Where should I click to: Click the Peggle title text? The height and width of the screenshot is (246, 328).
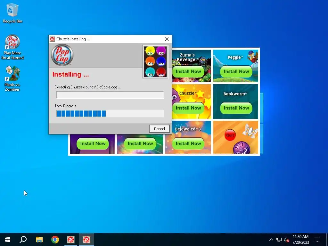click(235, 57)
